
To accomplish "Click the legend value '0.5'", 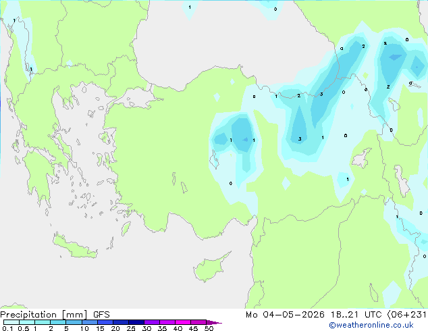I will point(24,328).
